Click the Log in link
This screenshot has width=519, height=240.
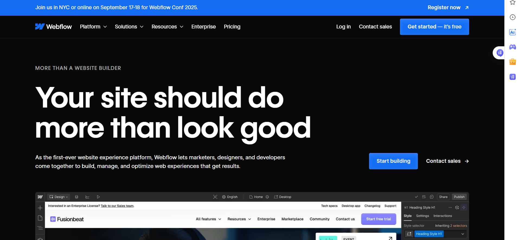(x=343, y=27)
